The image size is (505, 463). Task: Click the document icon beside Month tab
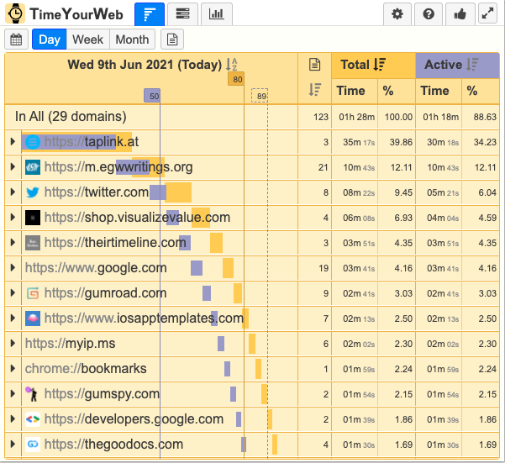pyautogui.click(x=172, y=39)
